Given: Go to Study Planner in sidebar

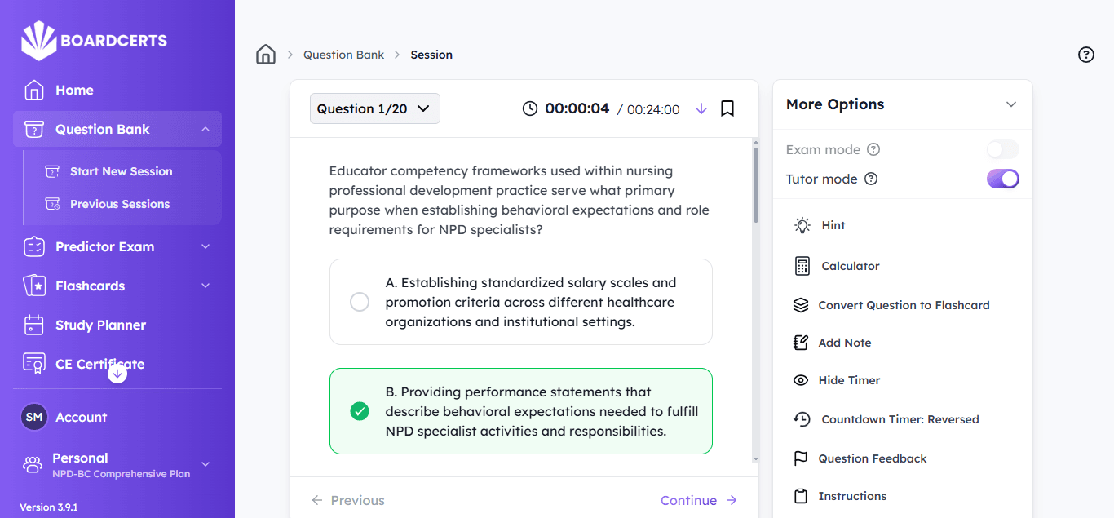Looking at the screenshot, I should [100, 325].
